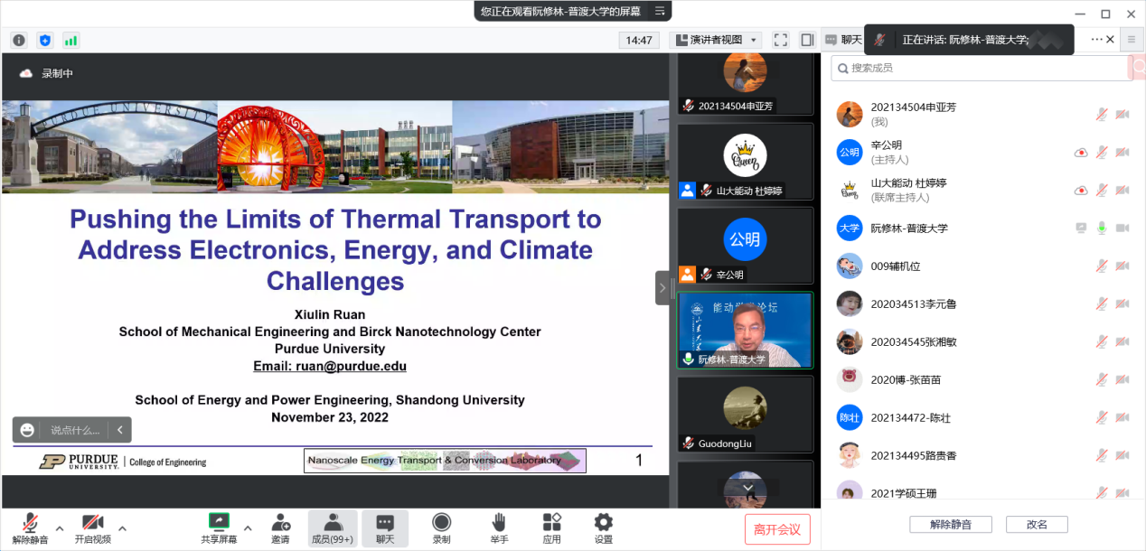Image resolution: width=1146 pixels, height=551 pixels.
Task: Click the red 离开会议 leave button
Action: pos(777,529)
